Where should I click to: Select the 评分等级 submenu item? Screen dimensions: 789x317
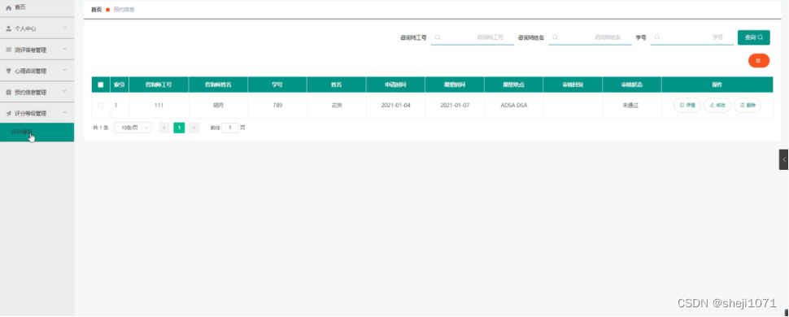37,132
